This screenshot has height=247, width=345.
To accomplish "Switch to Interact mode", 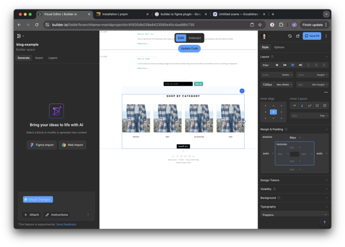I will 195,38.
